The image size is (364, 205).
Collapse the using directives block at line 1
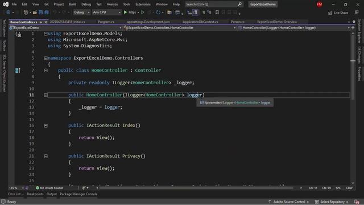tap(45, 34)
